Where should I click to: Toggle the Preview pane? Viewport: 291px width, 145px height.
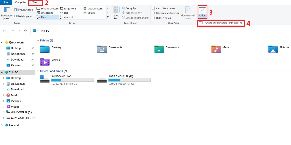24,10
